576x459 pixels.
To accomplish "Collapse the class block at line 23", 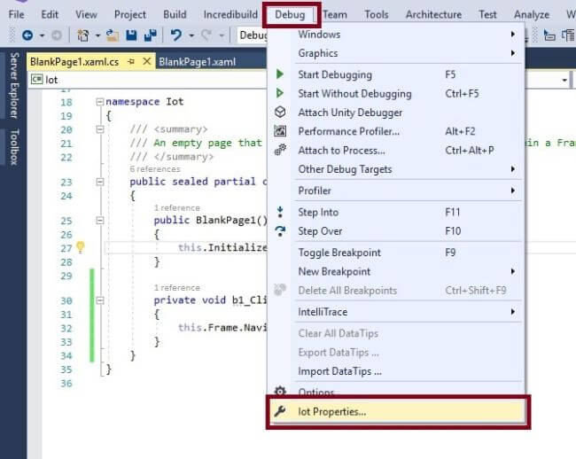I will 99,182.
